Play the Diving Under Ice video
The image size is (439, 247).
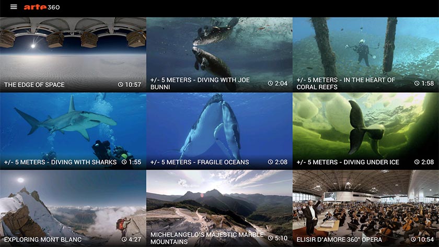[x=366, y=131]
